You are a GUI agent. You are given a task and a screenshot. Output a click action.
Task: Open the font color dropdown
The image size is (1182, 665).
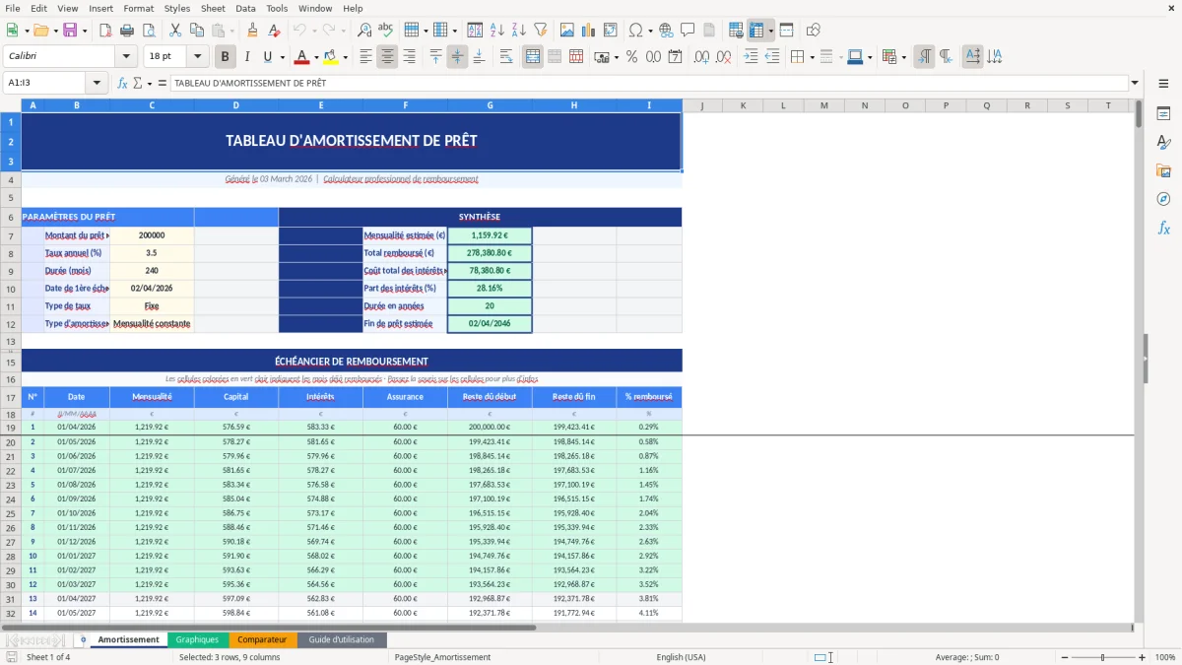coord(315,56)
